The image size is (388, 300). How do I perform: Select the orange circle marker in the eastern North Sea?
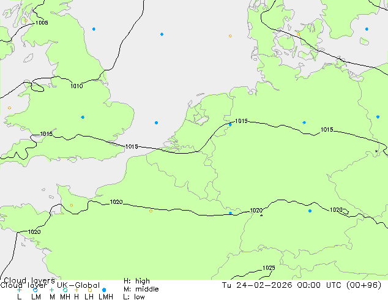230,36
